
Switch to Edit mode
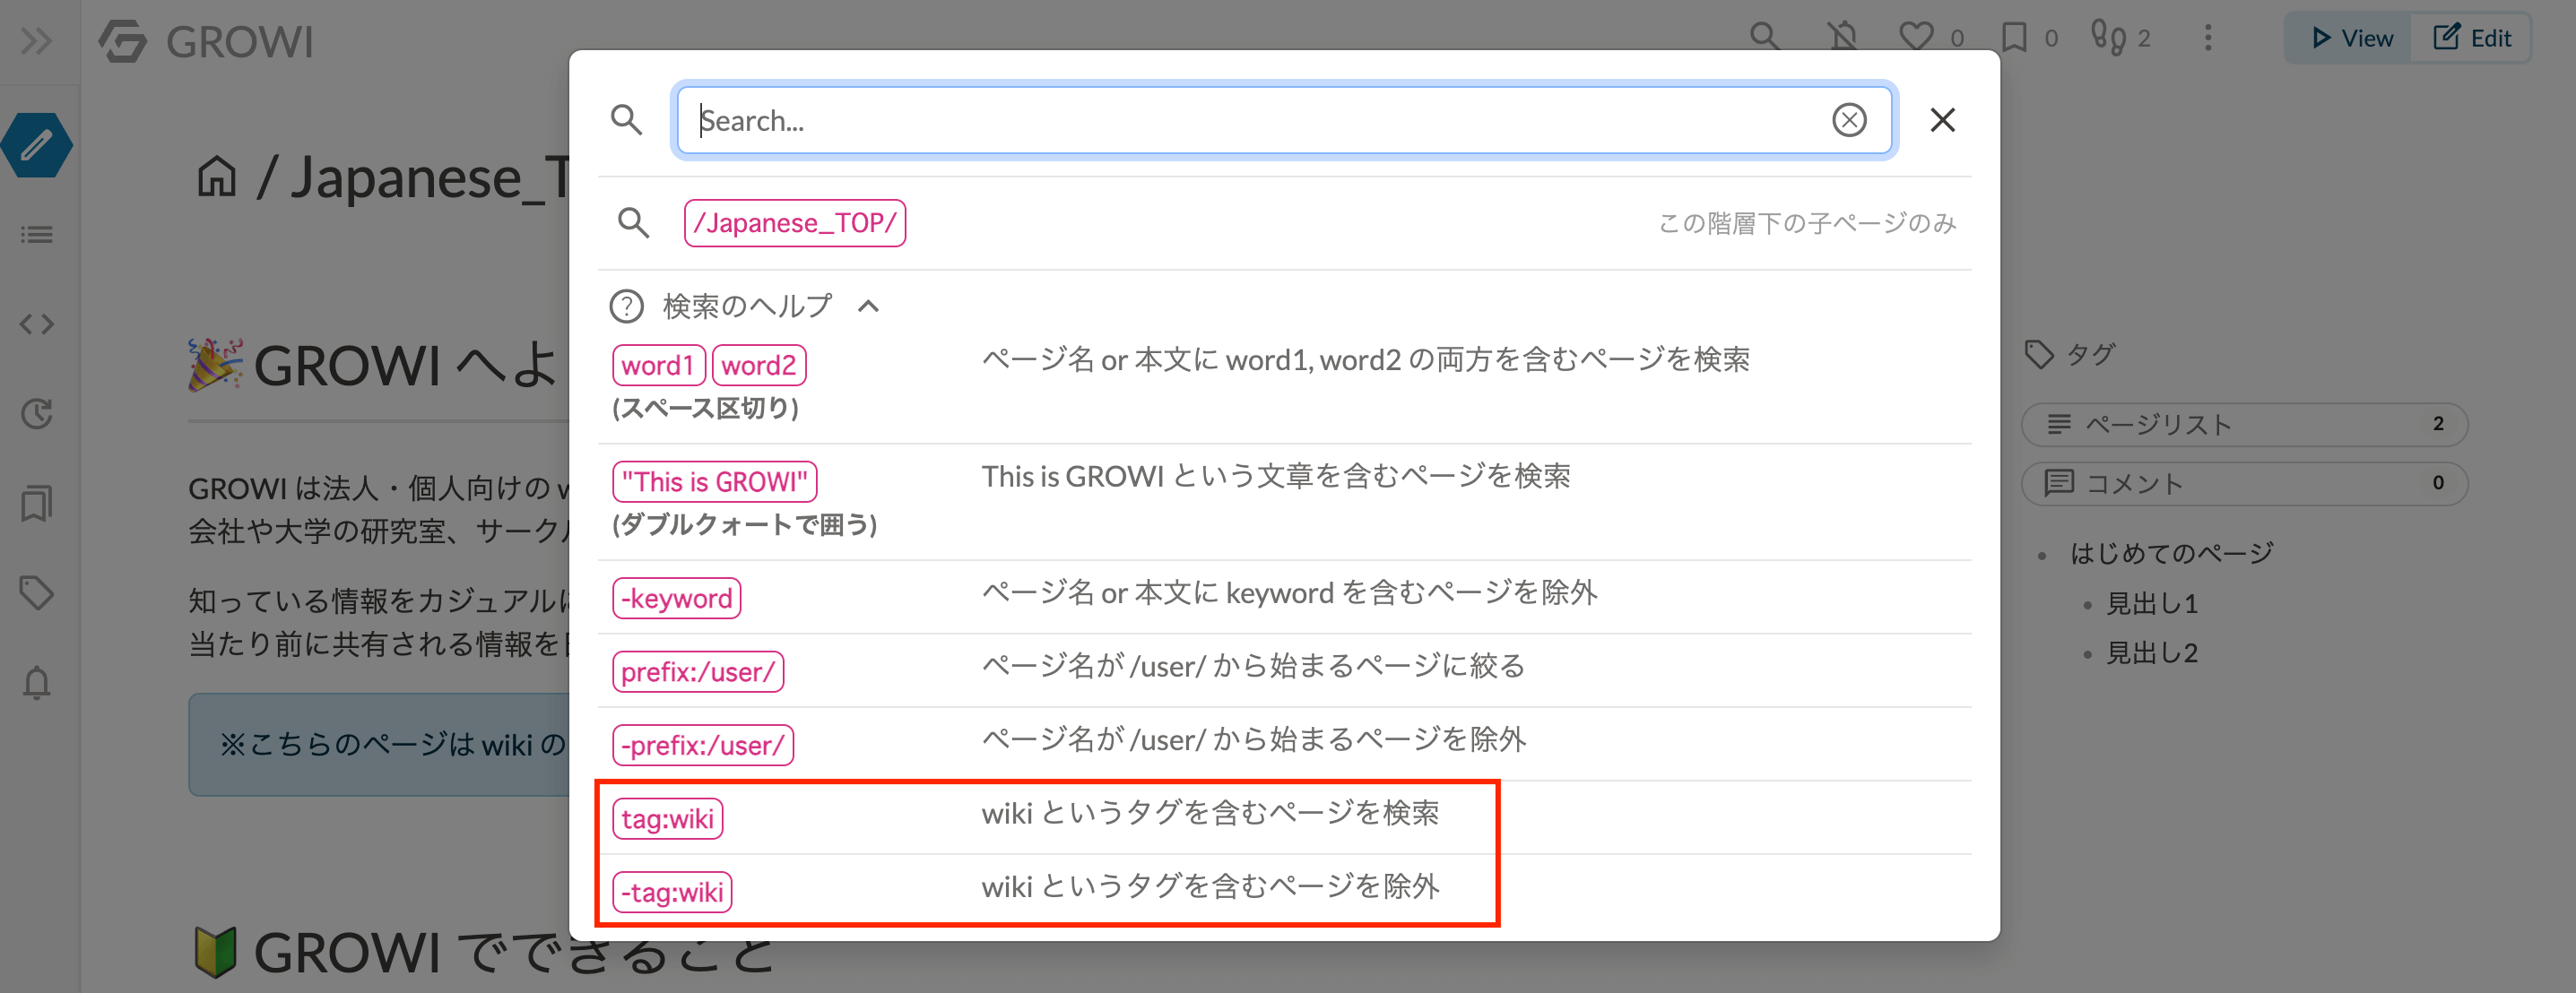point(2471,38)
